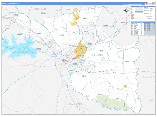Select the FAIRFIELD county label
This screenshot has width=157, height=117.
click(40, 9)
